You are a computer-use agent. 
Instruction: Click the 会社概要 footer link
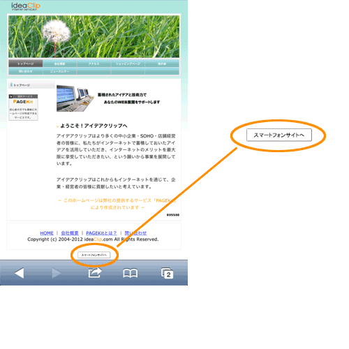(x=70, y=233)
